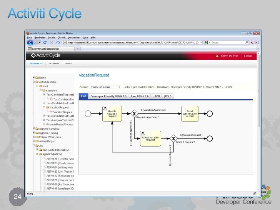
Task: Click the process start event circle
Action: [x=88, y=113]
